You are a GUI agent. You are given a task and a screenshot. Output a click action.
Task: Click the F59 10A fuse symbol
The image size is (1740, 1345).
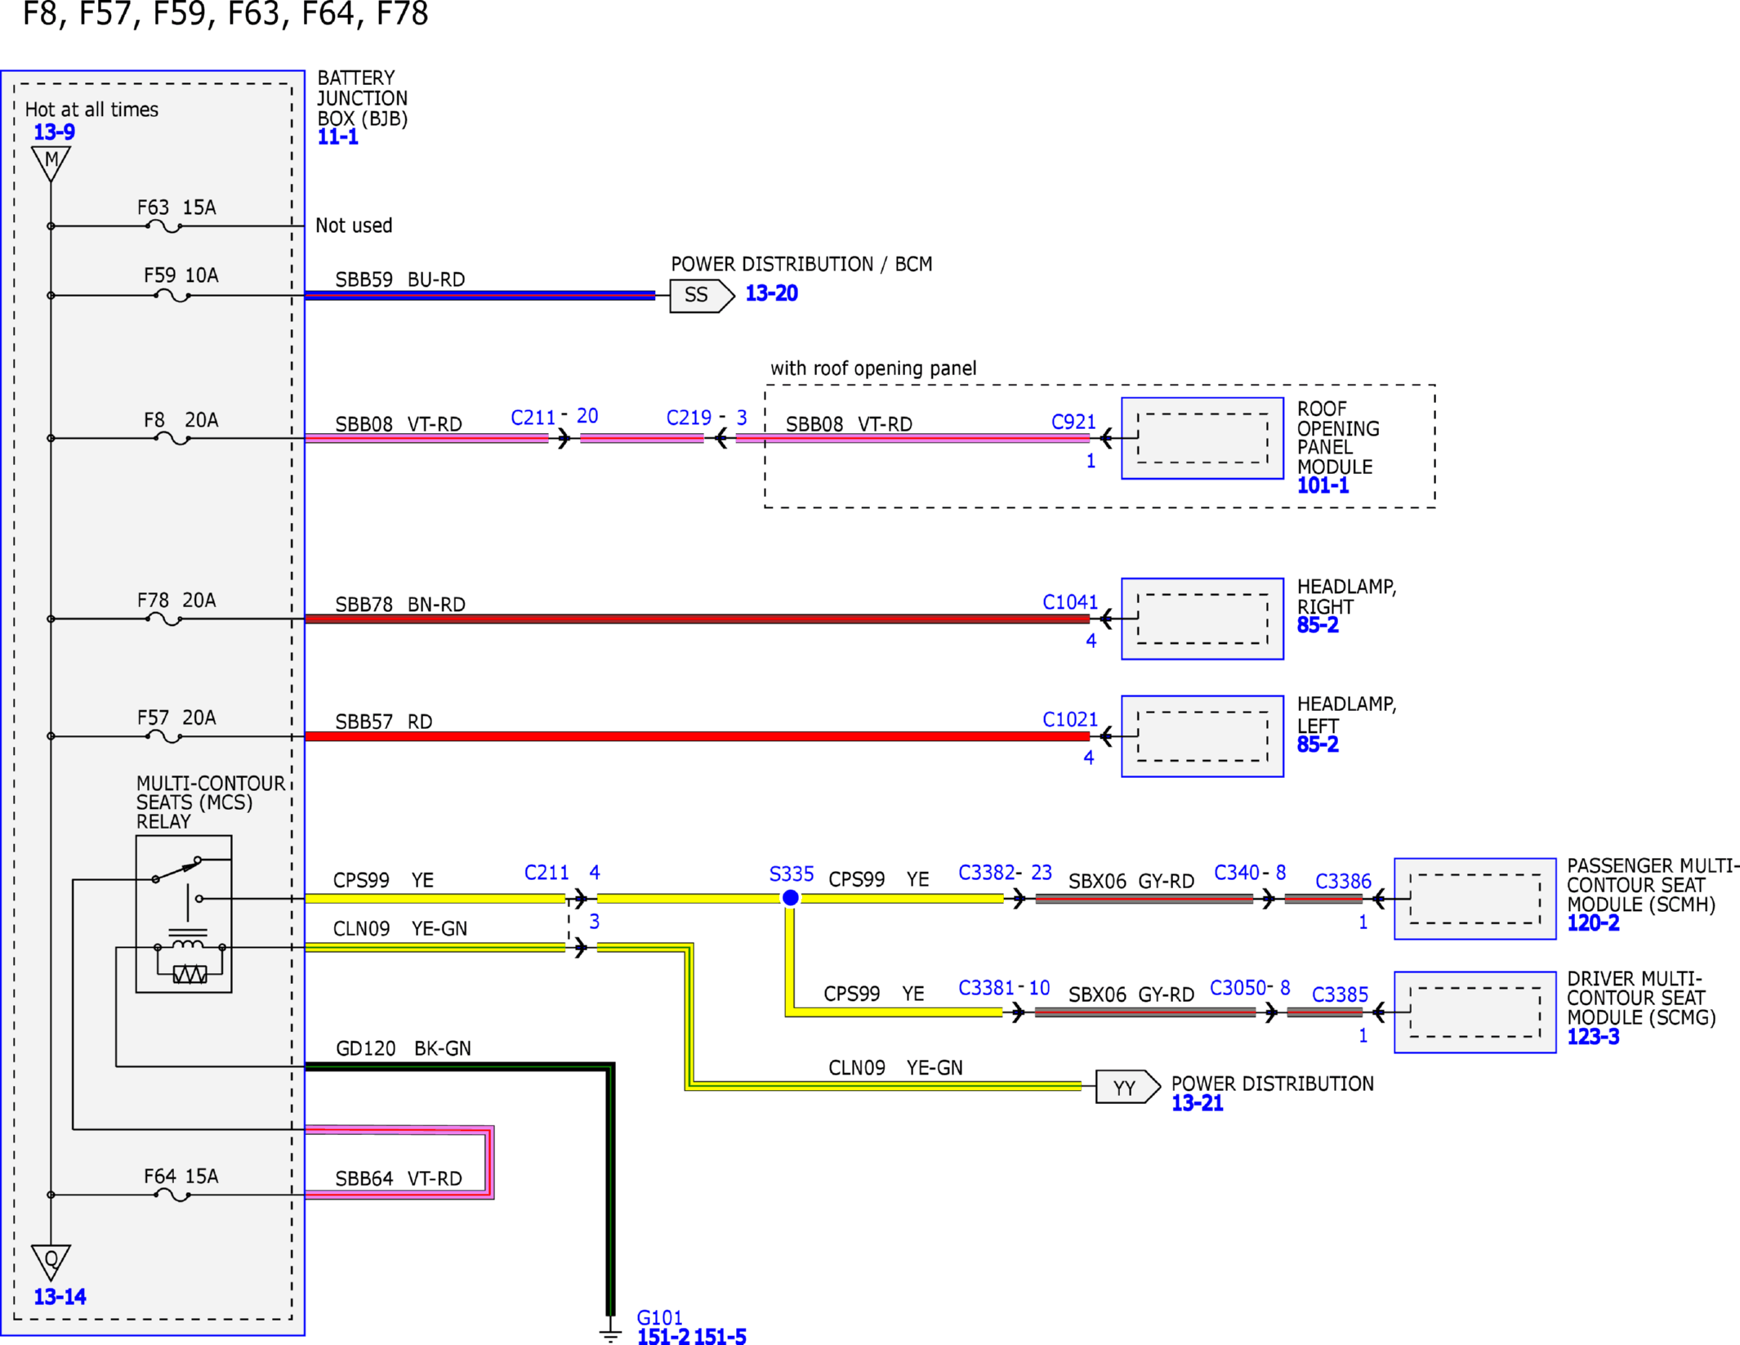tap(172, 296)
